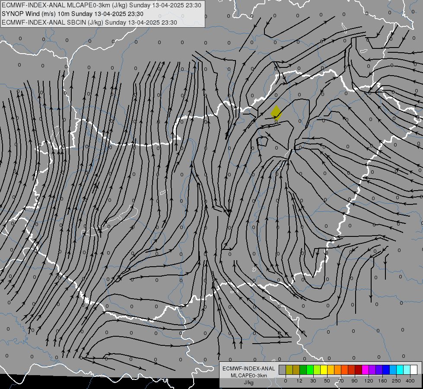The image size is (423, 389).
Task: Click the J/kg unit label in legend
Action: 248,383
